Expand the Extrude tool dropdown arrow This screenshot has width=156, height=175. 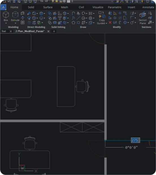[15, 23]
